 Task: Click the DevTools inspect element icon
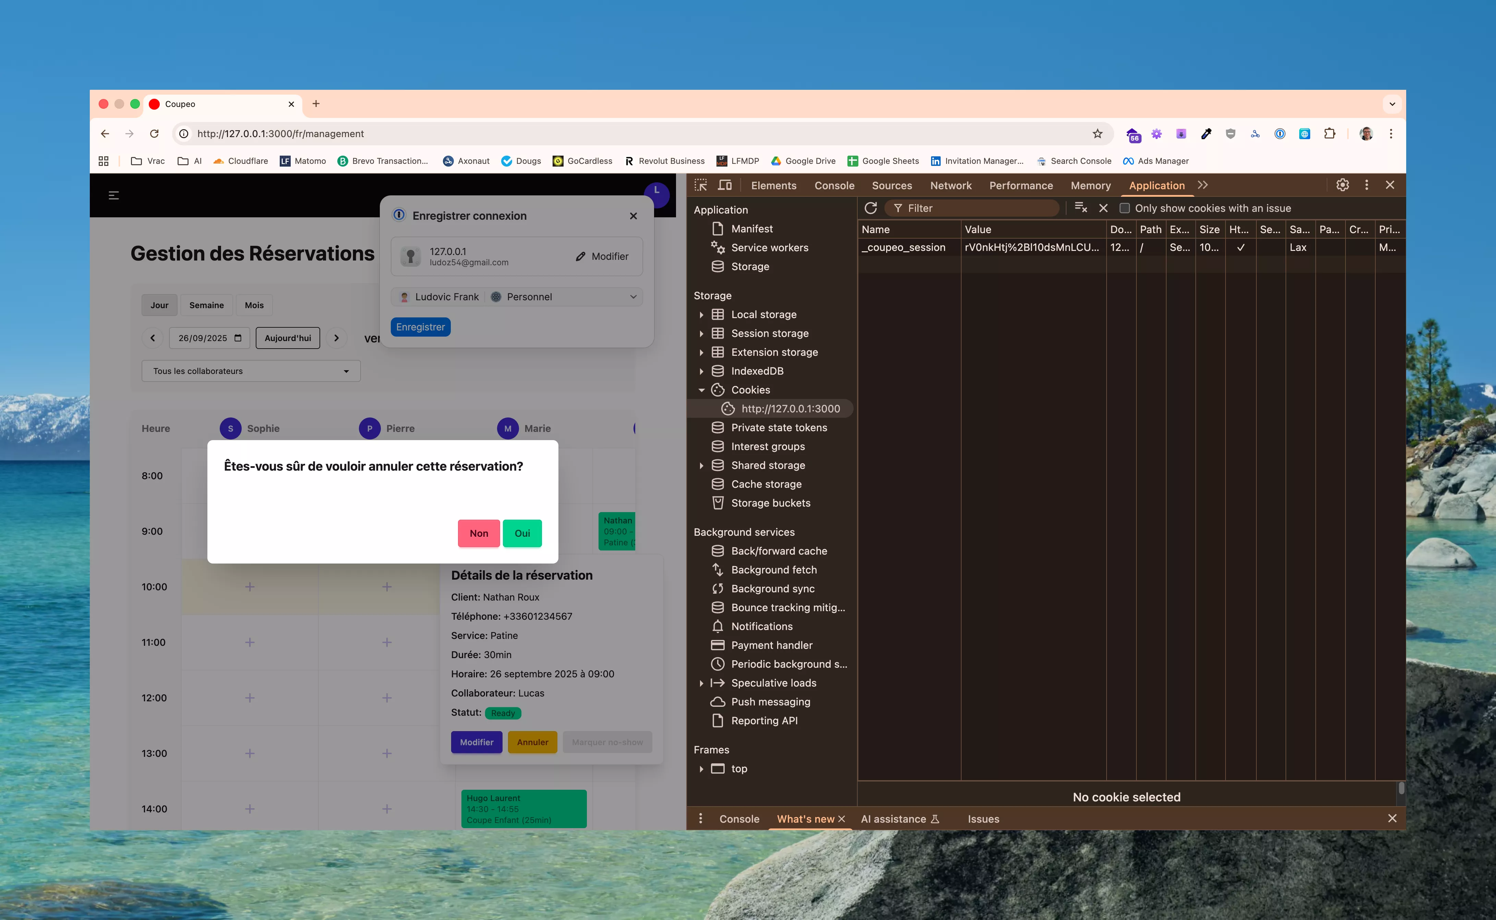tap(700, 185)
